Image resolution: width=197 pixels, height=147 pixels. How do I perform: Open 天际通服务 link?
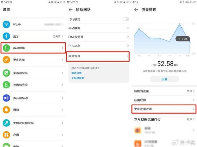(x=78, y=78)
